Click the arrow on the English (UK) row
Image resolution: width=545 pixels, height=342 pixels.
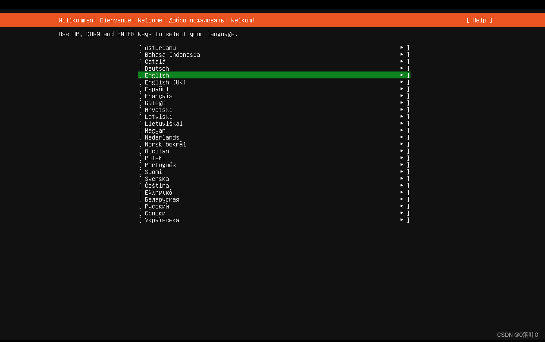(402, 82)
